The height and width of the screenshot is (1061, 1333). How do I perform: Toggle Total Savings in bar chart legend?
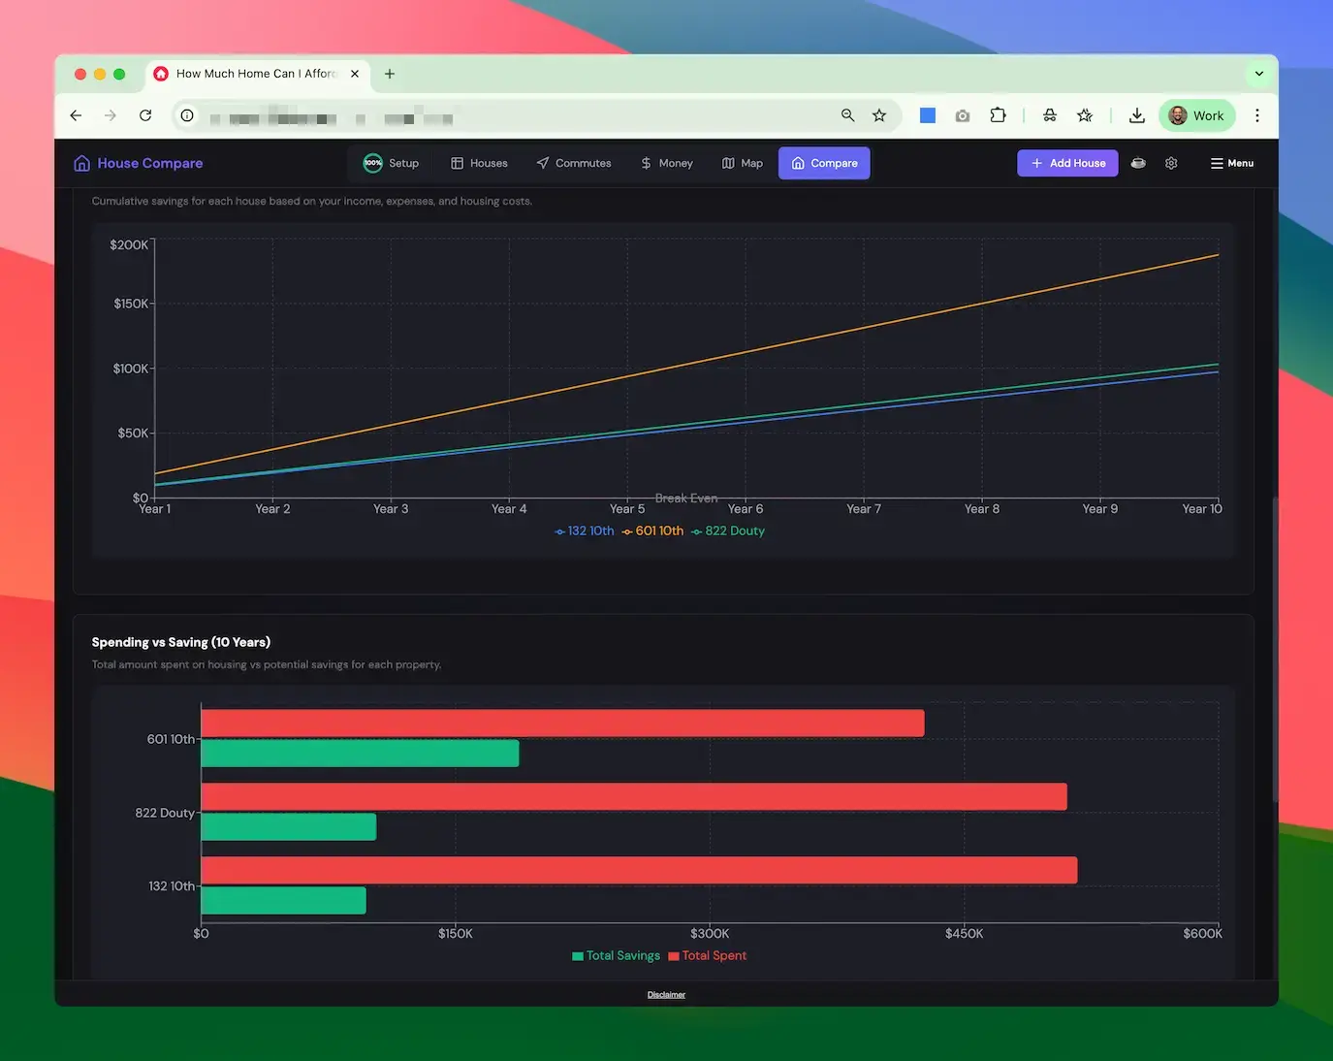pos(617,955)
